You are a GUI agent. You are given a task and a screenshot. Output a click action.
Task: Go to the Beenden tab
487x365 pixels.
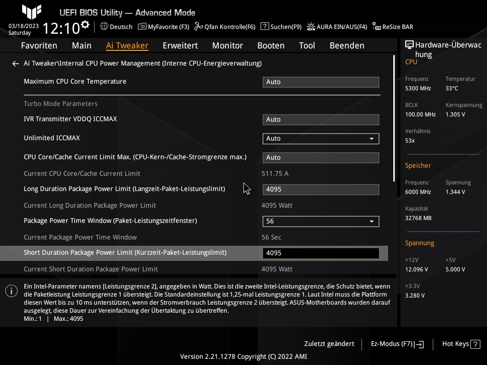pyautogui.click(x=347, y=46)
